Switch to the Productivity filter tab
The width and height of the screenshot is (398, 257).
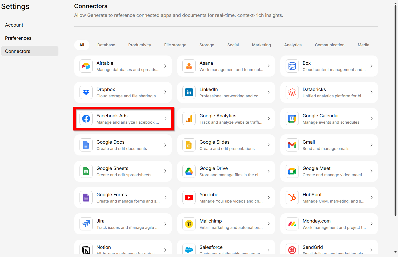click(140, 45)
